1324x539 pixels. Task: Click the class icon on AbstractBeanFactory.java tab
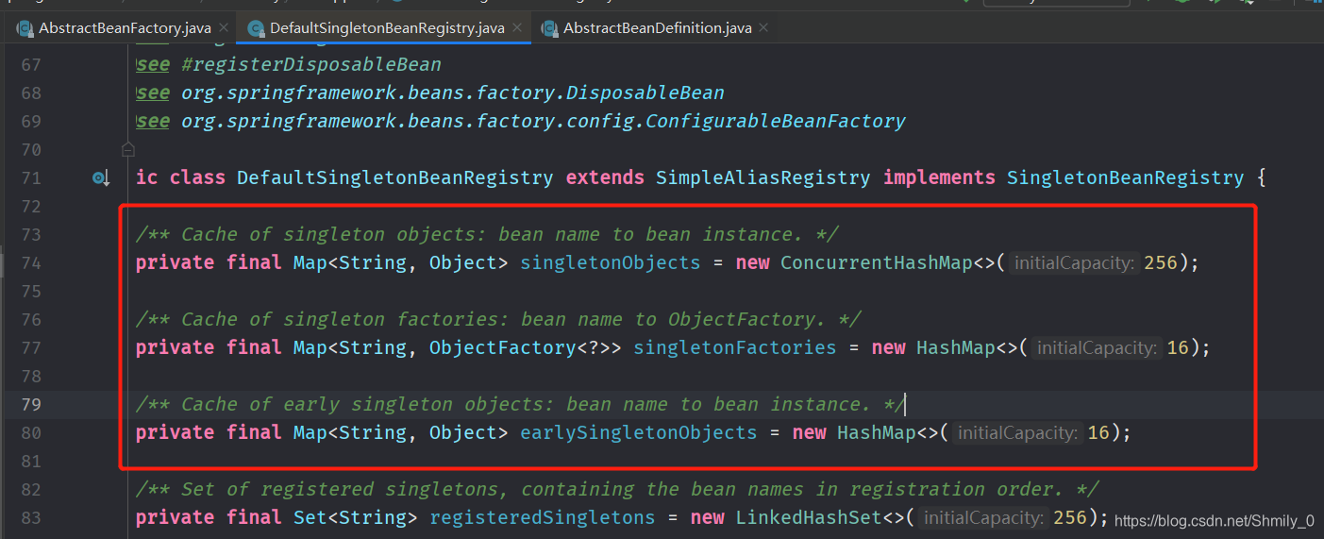coord(25,28)
